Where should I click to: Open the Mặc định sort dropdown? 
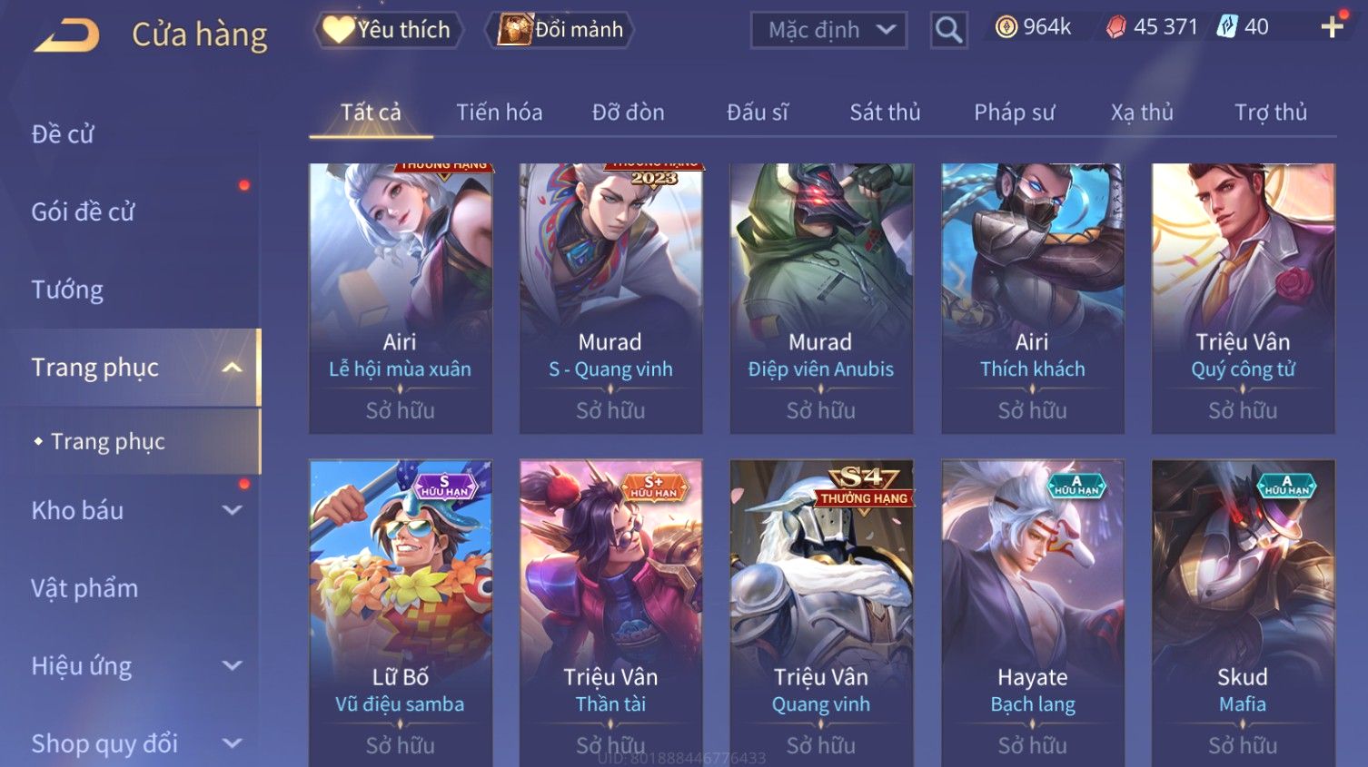pyautogui.click(x=828, y=30)
